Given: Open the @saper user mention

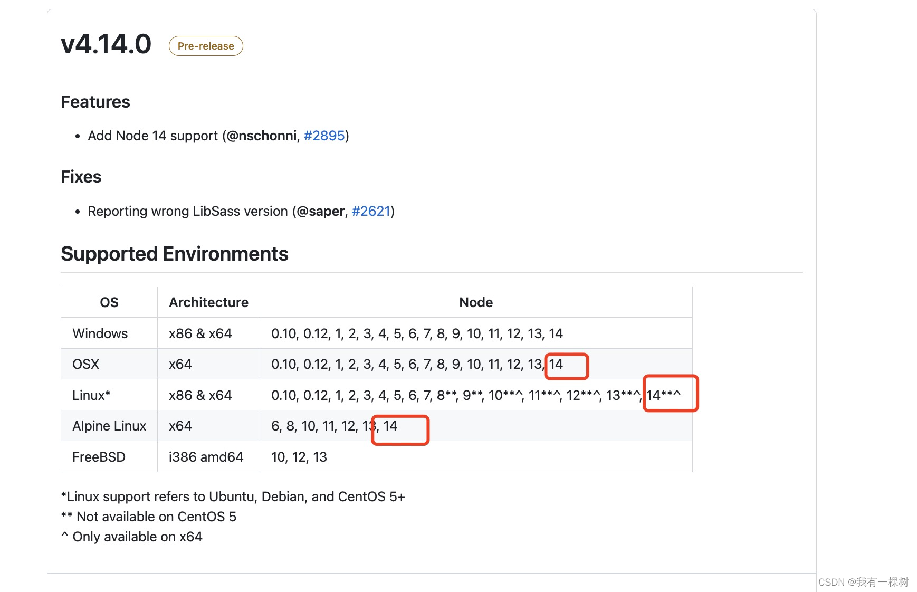Looking at the screenshot, I should [321, 211].
